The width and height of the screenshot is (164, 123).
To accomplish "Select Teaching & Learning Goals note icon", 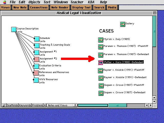I will [37, 46].
